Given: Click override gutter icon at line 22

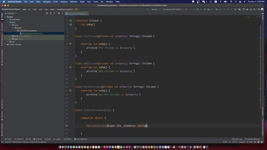Looking at the screenshot, I should click(71, 91).
